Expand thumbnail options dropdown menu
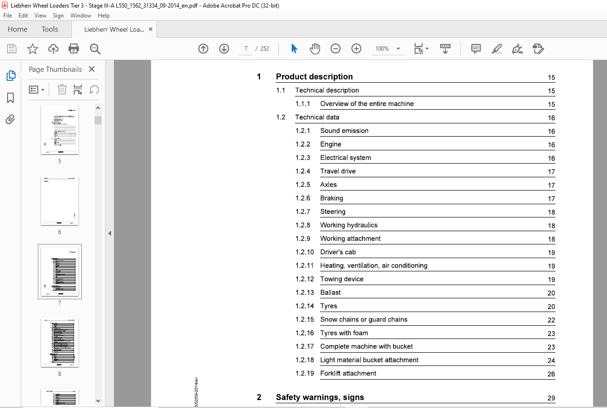607x408 pixels. (37, 89)
